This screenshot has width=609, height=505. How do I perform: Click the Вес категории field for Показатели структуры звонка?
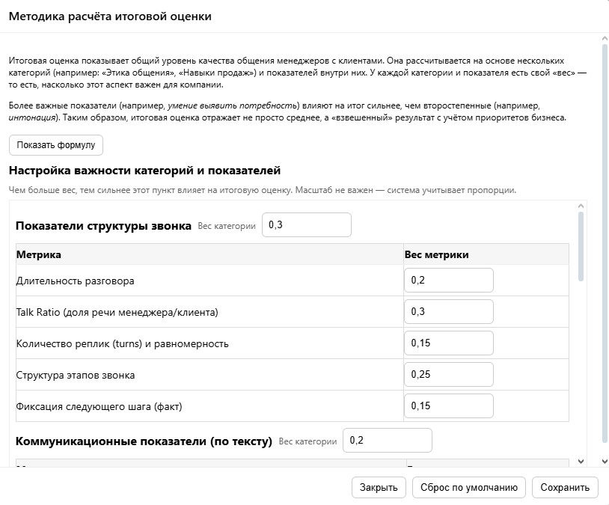[306, 225]
